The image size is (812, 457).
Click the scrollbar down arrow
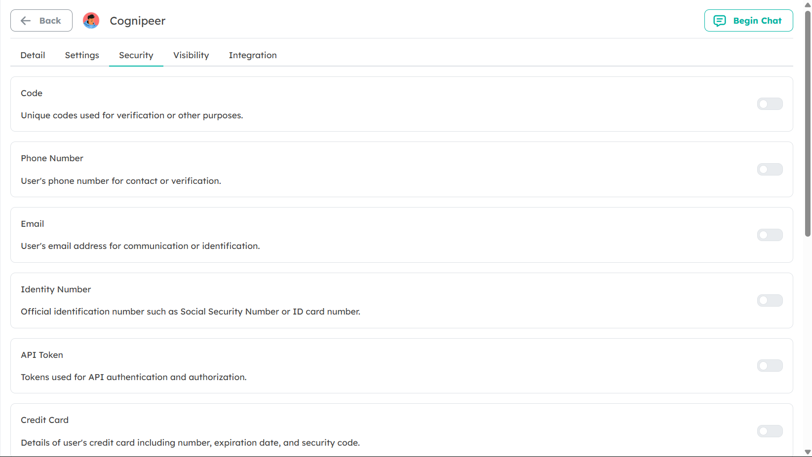coord(808,453)
